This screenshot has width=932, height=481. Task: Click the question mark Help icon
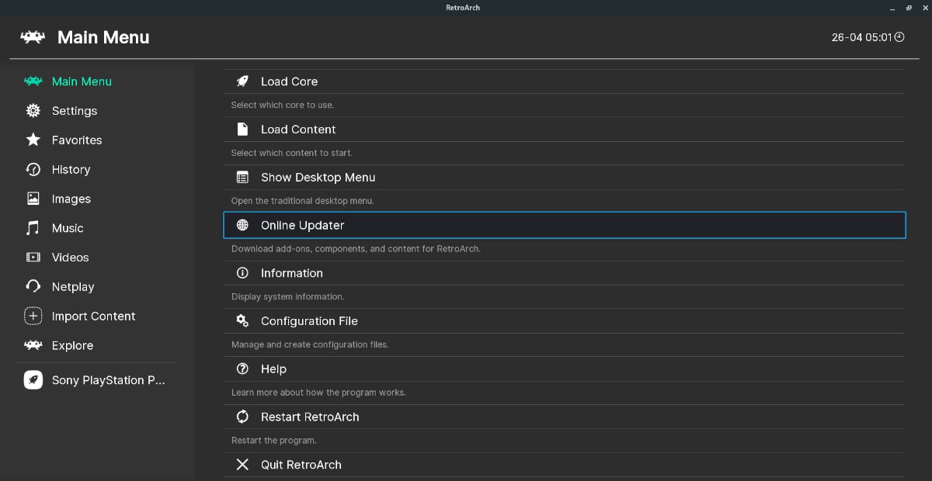click(x=242, y=369)
